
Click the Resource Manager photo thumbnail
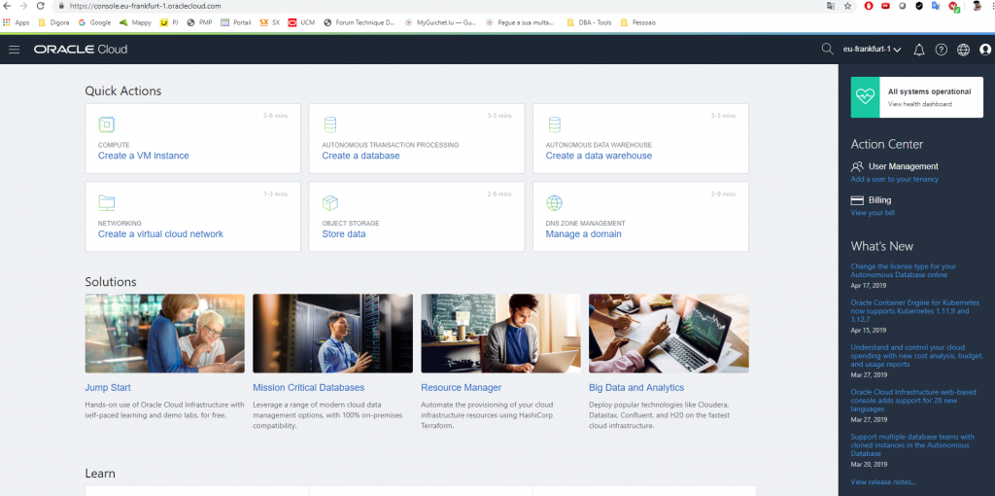point(500,334)
